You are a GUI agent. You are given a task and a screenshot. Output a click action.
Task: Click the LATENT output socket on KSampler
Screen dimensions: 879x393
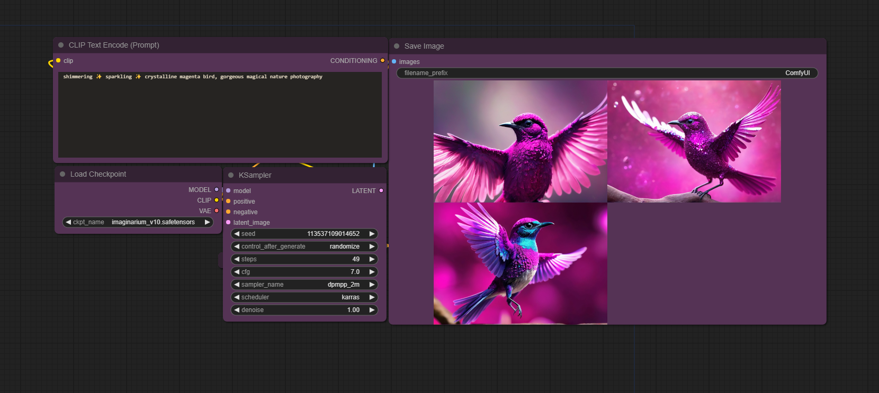(381, 191)
